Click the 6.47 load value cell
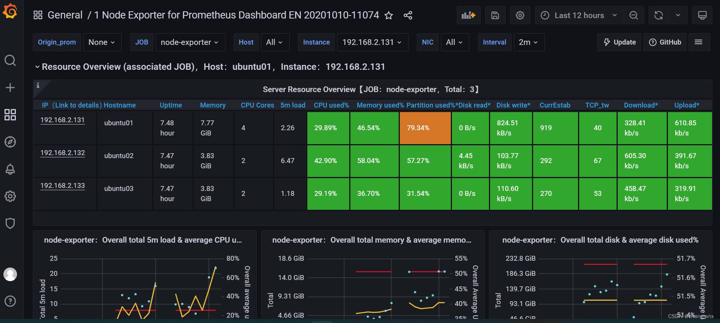The height and width of the screenshot is (323, 720). click(x=290, y=161)
